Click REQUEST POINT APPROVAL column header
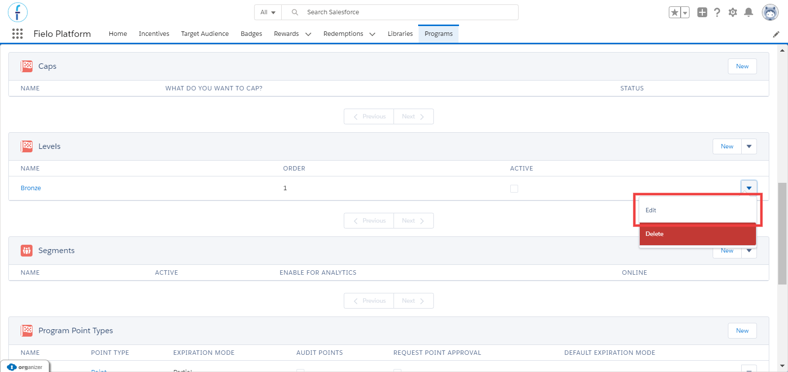Screen dimensions: 788x372 pyautogui.click(x=437, y=353)
